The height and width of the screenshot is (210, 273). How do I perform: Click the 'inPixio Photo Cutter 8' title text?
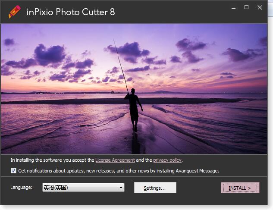71,12
